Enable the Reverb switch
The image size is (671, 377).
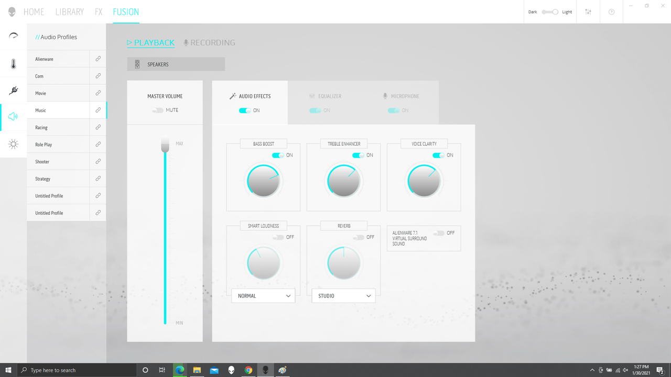(358, 237)
